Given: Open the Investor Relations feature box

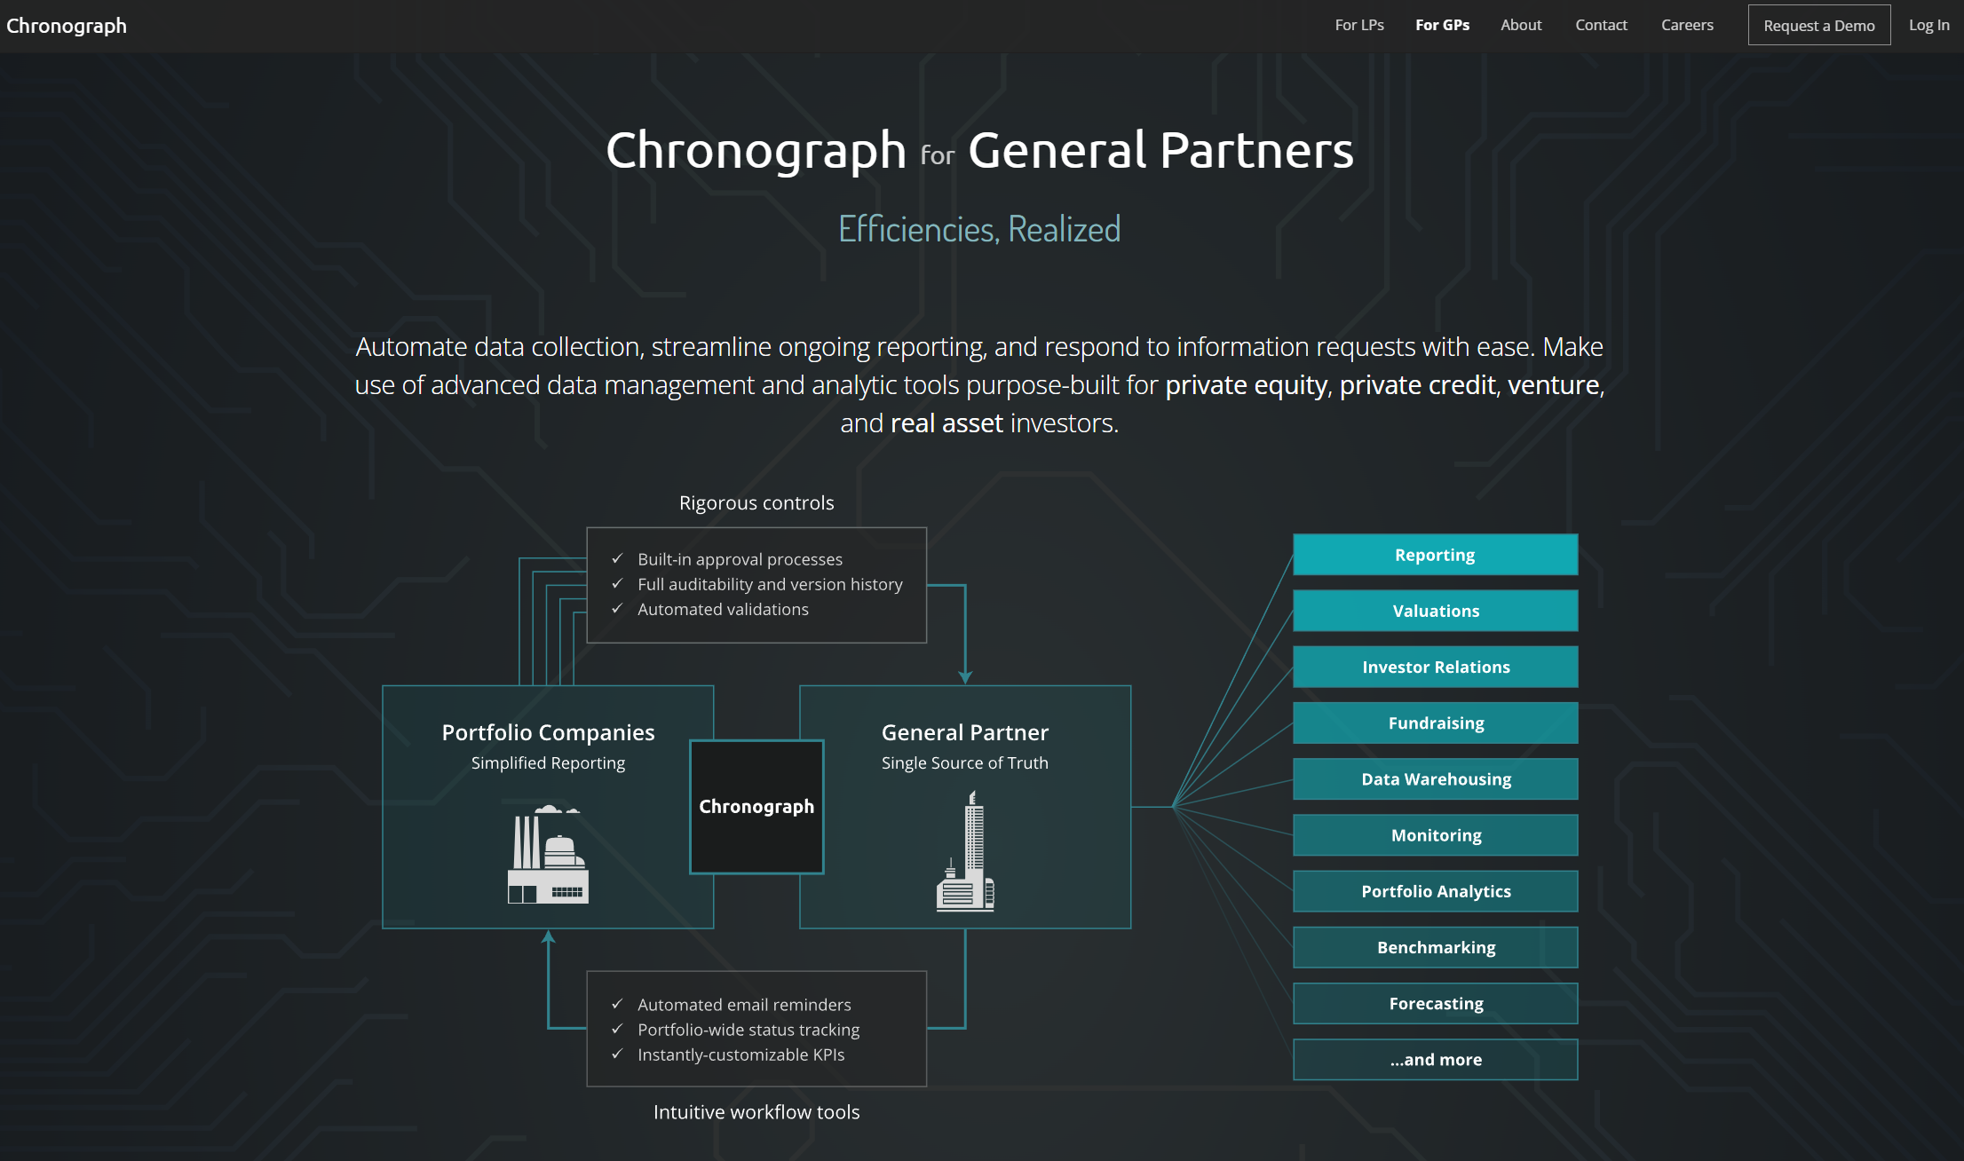Looking at the screenshot, I should pyautogui.click(x=1435, y=667).
